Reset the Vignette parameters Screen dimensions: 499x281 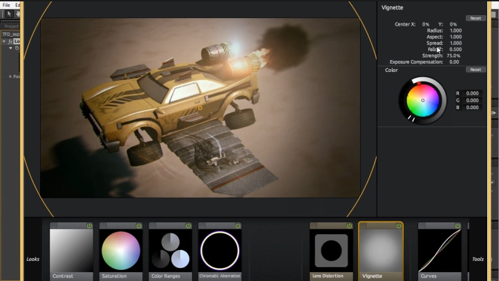[x=476, y=18]
